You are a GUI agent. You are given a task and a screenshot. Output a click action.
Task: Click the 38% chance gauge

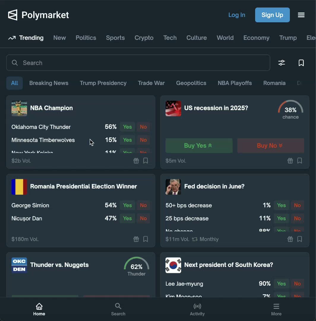(290, 110)
